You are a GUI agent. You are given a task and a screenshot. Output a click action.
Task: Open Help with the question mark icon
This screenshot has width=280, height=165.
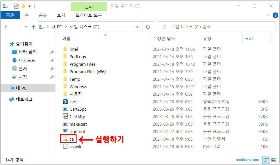(275, 15)
